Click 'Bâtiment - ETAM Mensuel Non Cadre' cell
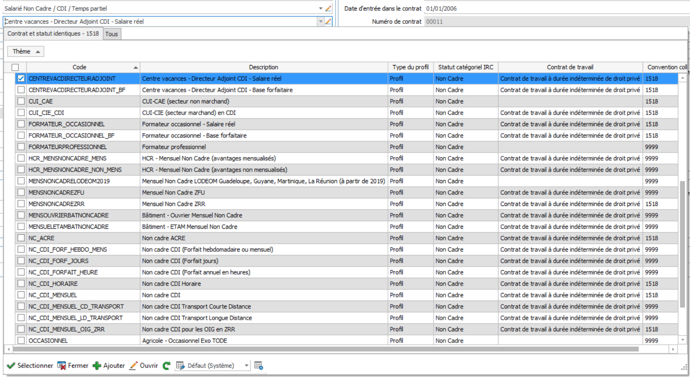The image size is (690, 377). coord(264,227)
